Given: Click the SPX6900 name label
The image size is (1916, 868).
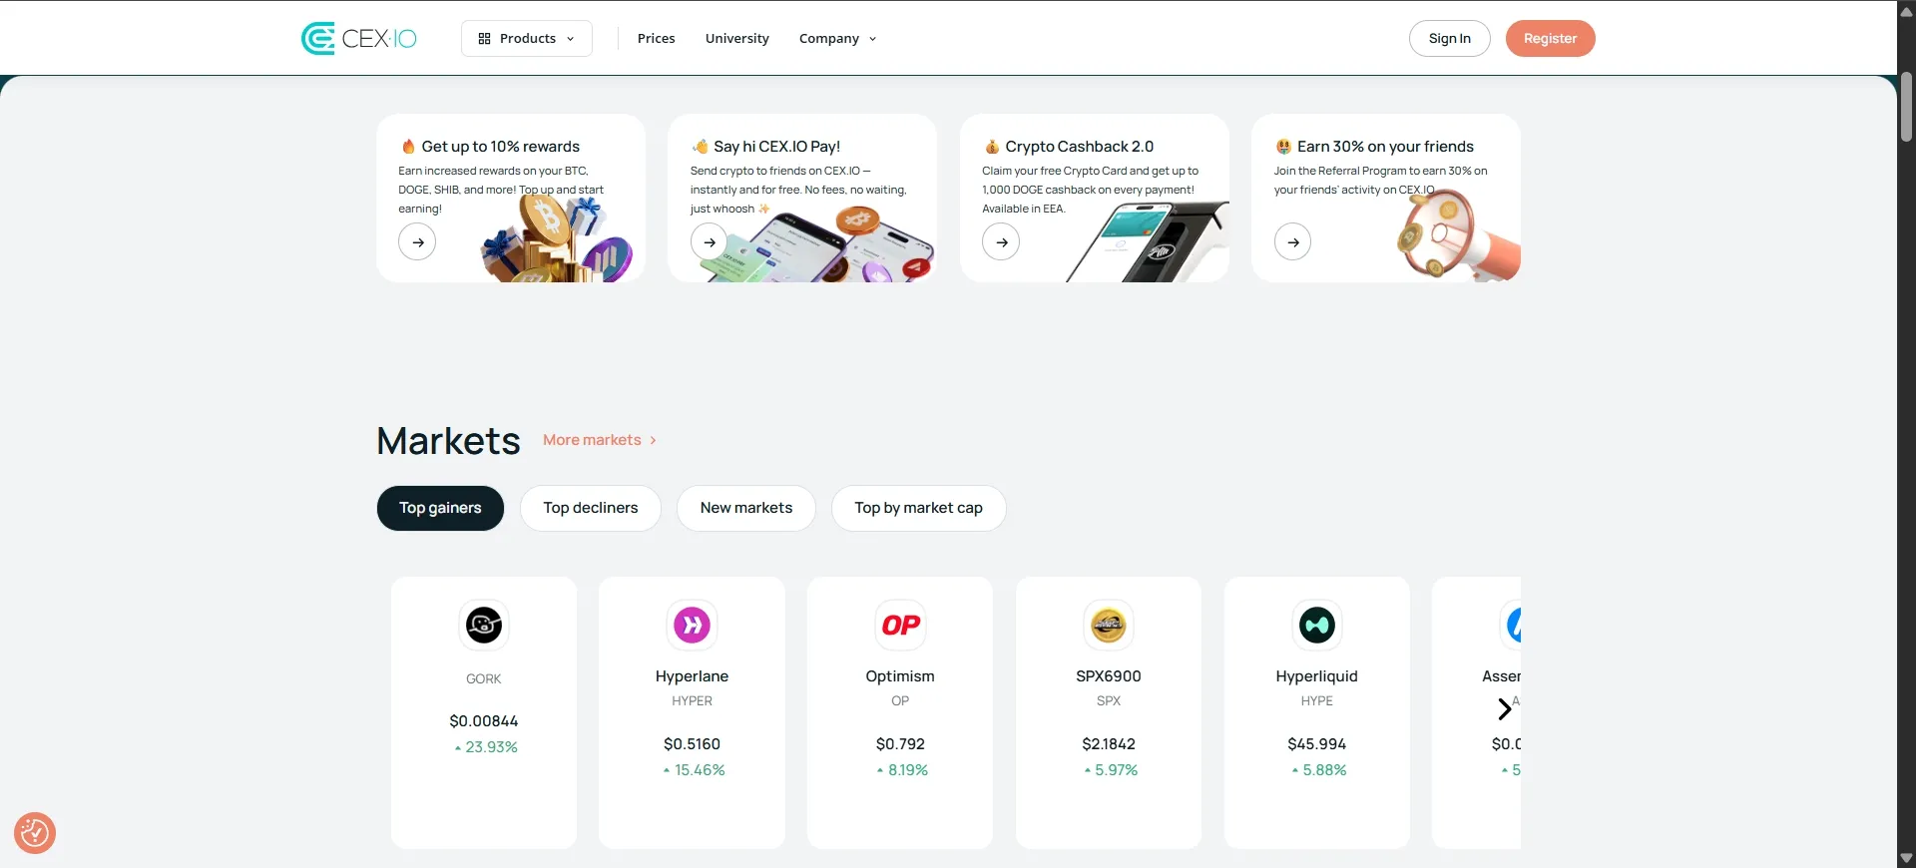Looking at the screenshot, I should (1108, 676).
